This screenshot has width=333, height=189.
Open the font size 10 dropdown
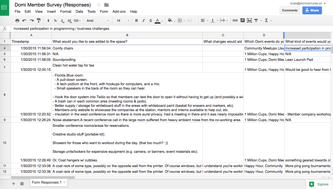(123, 21)
